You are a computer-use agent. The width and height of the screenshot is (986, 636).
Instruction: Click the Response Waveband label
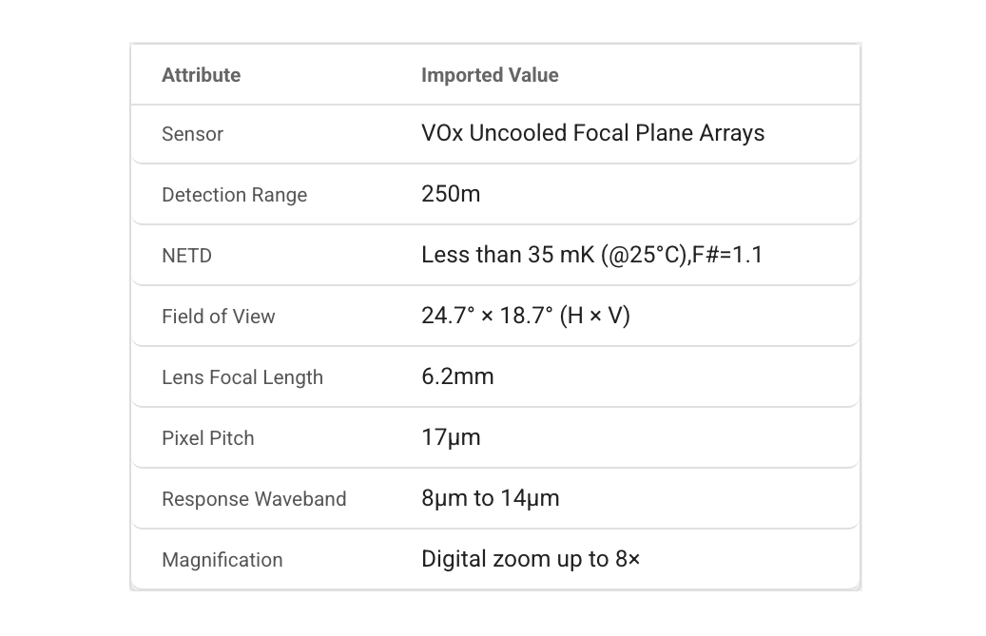coord(254,499)
